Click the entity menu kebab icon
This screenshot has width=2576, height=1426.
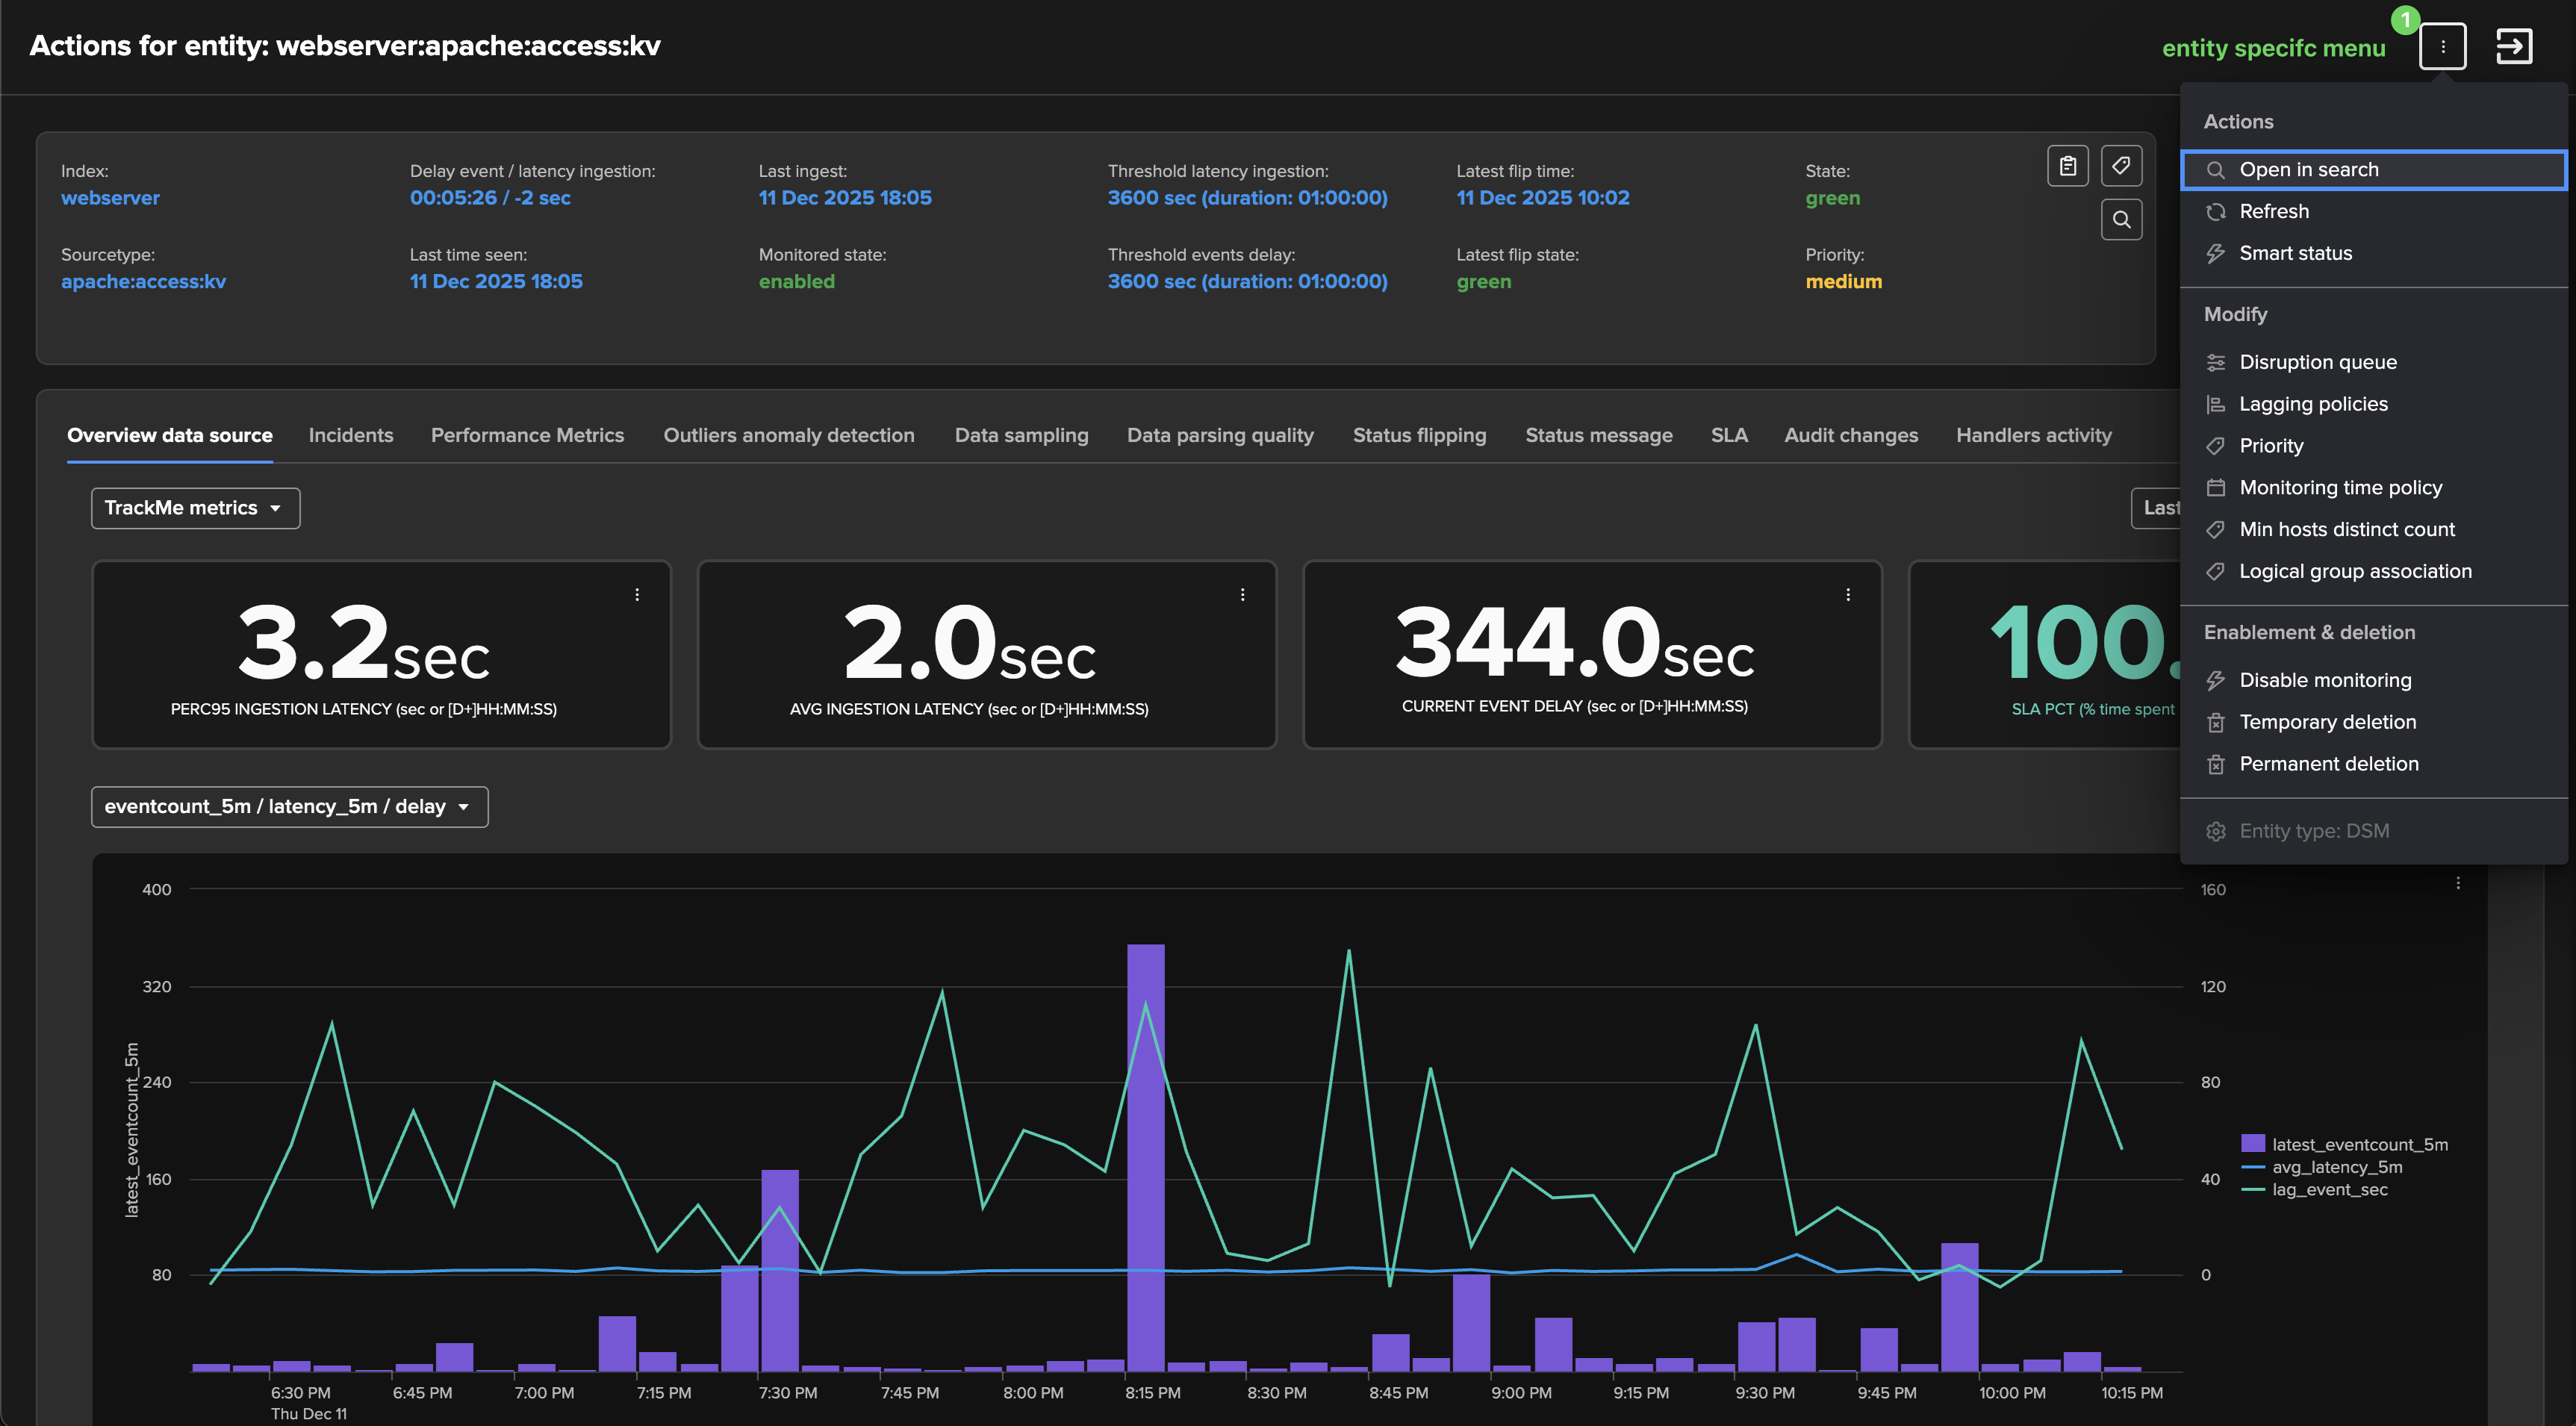coord(2442,46)
